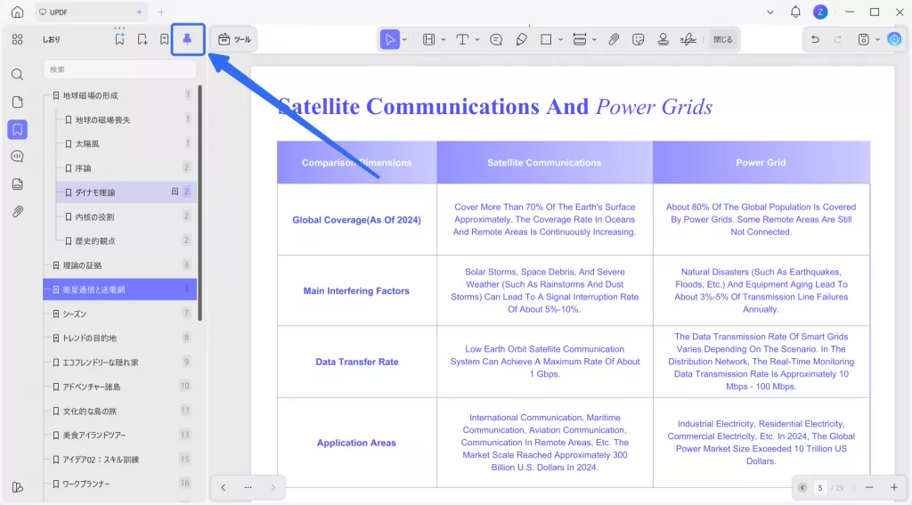Viewport: 912px width, 505px height.
Task: Select the bookmark panel icon in sidebar
Action: (x=18, y=129)
